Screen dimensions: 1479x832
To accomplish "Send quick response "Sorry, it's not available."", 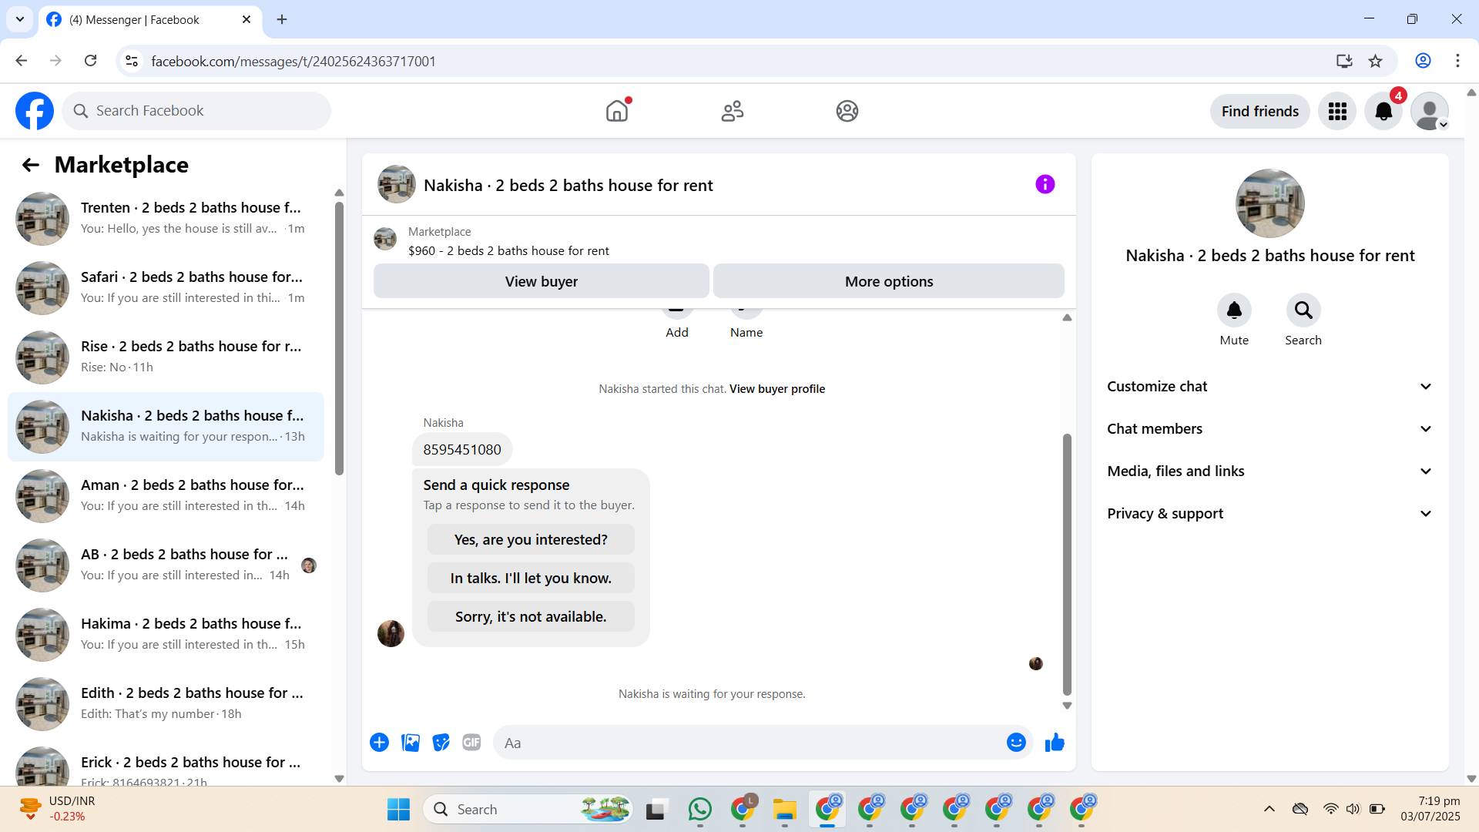I will click(531, 616).
